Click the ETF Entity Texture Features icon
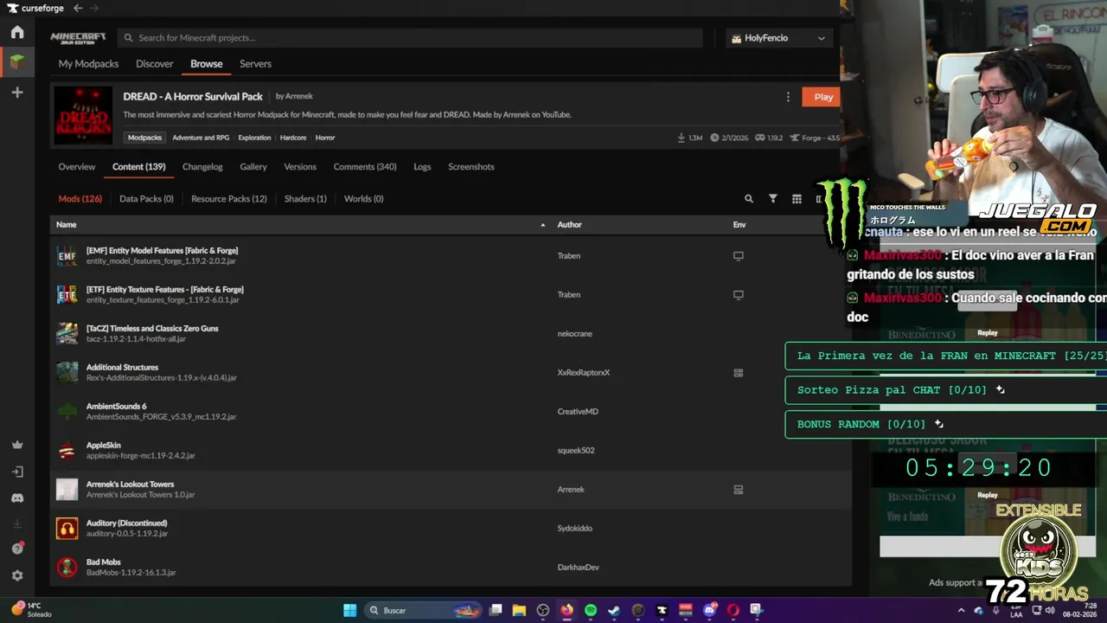 click(67, 295)
